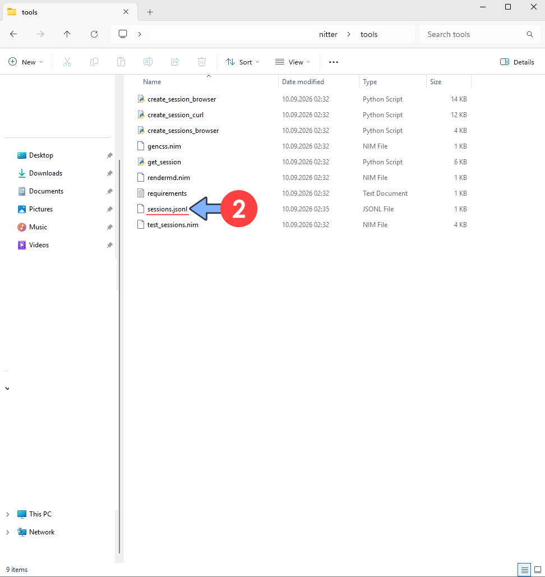
Task: Select the test_sessions.nim file
Action: tap(173, 224)
